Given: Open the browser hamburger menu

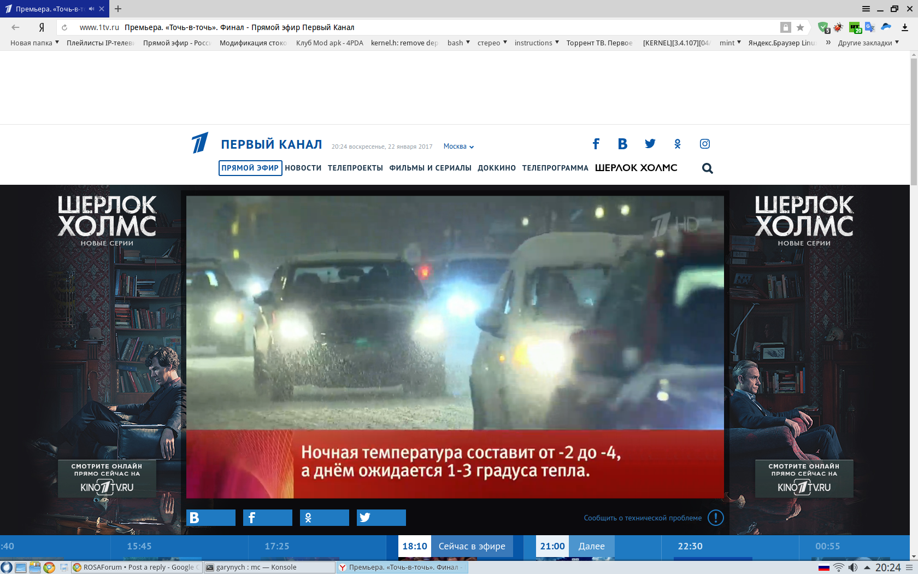Looking at the screenshot, I should [x=866, y=9].
